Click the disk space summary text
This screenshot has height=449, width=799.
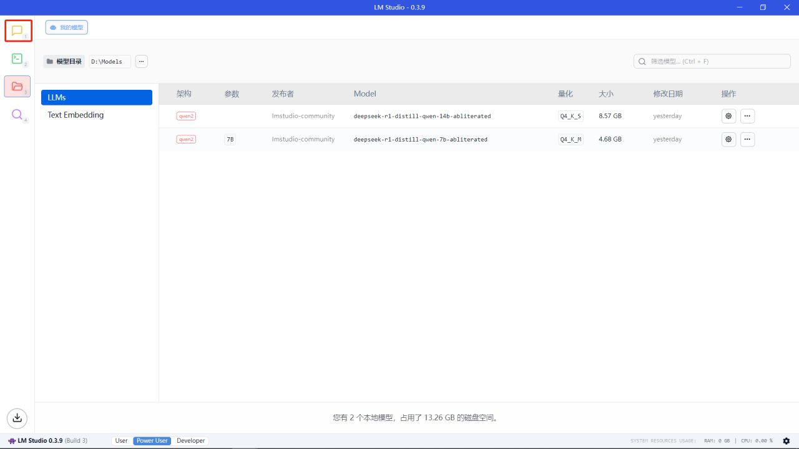tap(416, 418)
